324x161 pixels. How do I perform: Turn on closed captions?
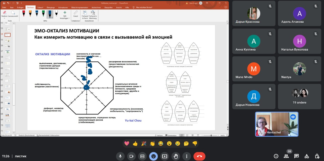coord(142,156)
